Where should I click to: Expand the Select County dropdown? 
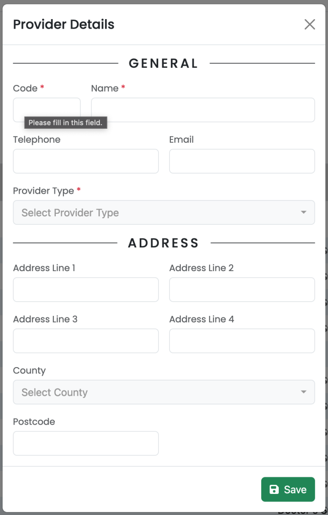click(164, 392)
